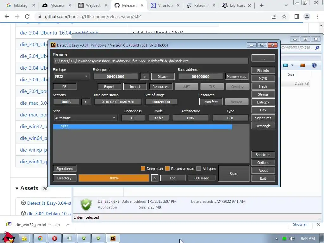Open a new browser tab
324x243 pixels.
(x=262, y=5)
